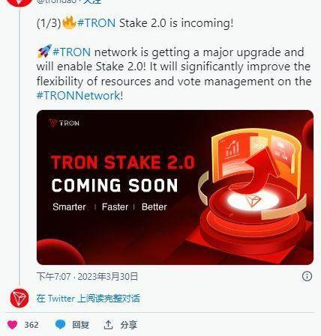Viewport: 321px width, 336px height.
Task: Open the tweet timestamp 下午7:07 · 2023年3月30日
Action: (x=87, y=276)
